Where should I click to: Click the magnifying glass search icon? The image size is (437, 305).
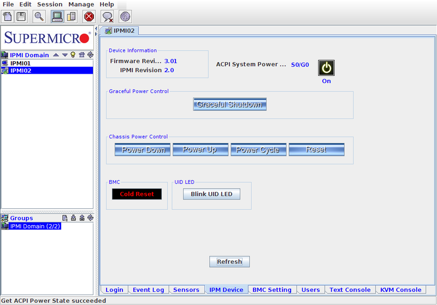click(39, 16)
